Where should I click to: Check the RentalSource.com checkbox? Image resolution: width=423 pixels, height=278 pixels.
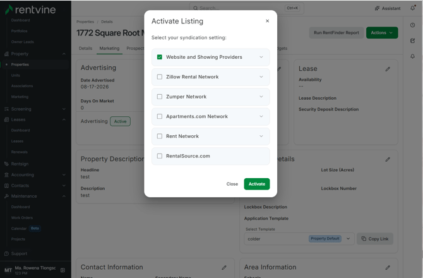[x=160, y=156]
